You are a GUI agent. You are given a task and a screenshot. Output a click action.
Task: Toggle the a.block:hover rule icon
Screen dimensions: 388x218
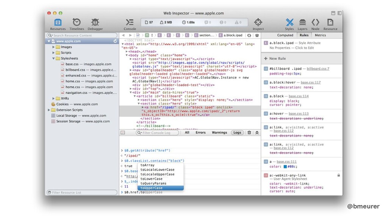(266, 82)
